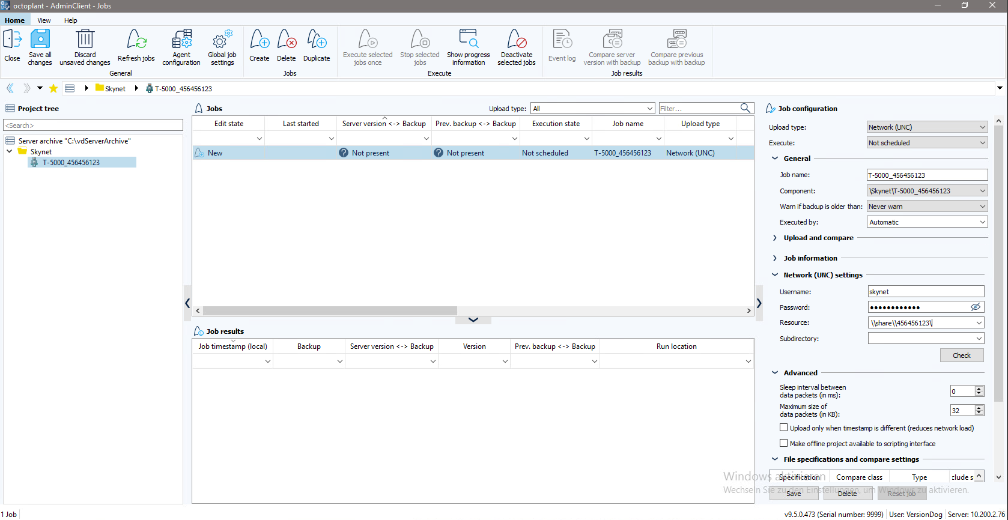
Task: Duplicate the selected job
Action: pos(317,40)
